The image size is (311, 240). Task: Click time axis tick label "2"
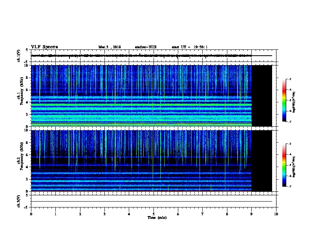(80, 214)
